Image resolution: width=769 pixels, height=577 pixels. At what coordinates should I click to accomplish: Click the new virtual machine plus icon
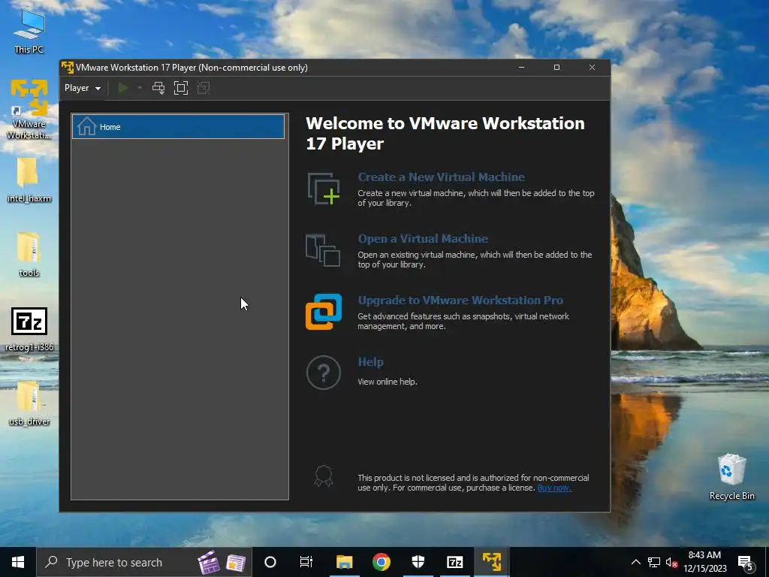click(324, 189)
